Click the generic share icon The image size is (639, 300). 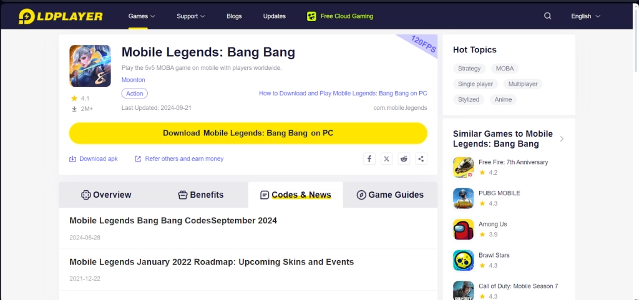421,159
